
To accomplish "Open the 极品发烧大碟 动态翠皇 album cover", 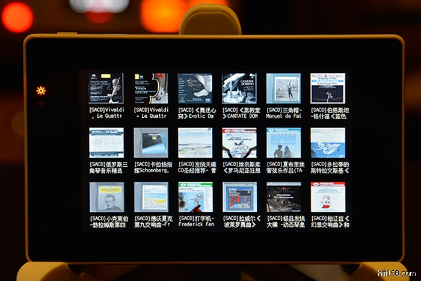I will coord(283,197).
